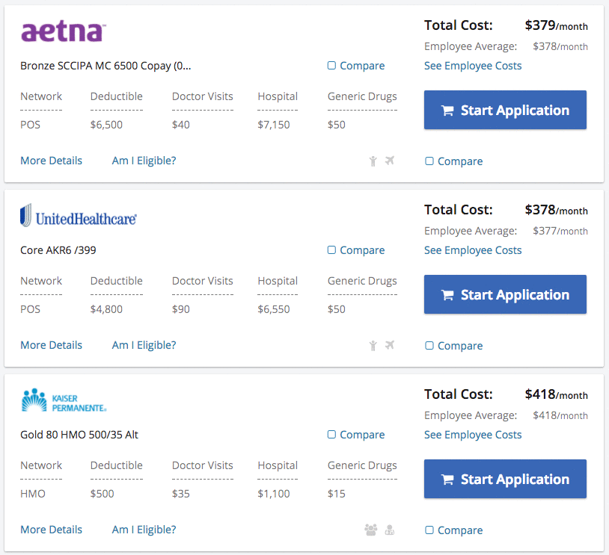The image size is (609, 555).
Task: View See Employee Costs for the Kaiser plan
Action: (473, 435)
